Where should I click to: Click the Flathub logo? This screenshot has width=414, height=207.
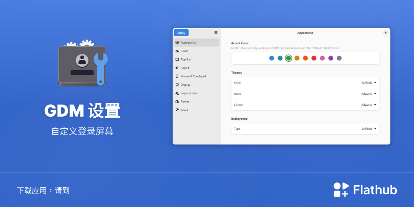coord(365,190)
